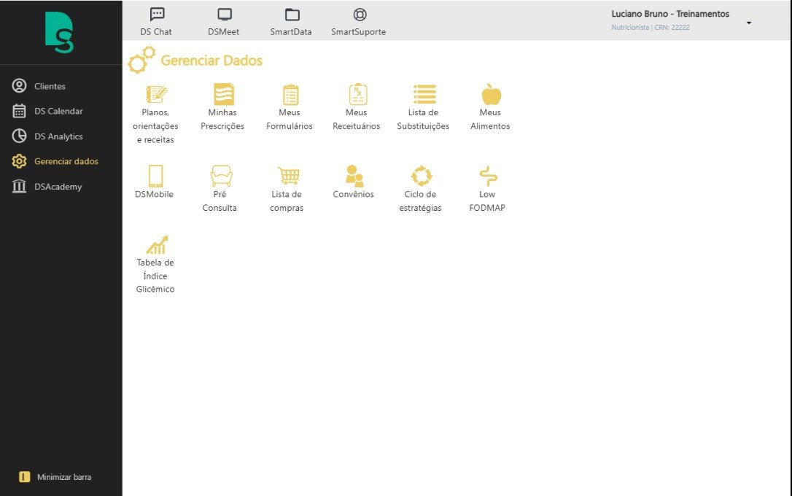
Task: Click the Minimizar barra button
Action: tap(55, 477)
